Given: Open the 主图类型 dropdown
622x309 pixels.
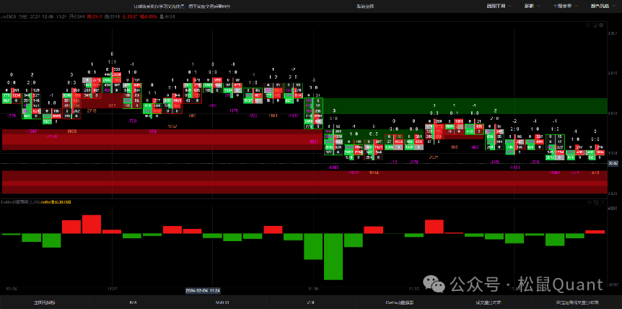Looking at the screenshot, I should point(564,6).
